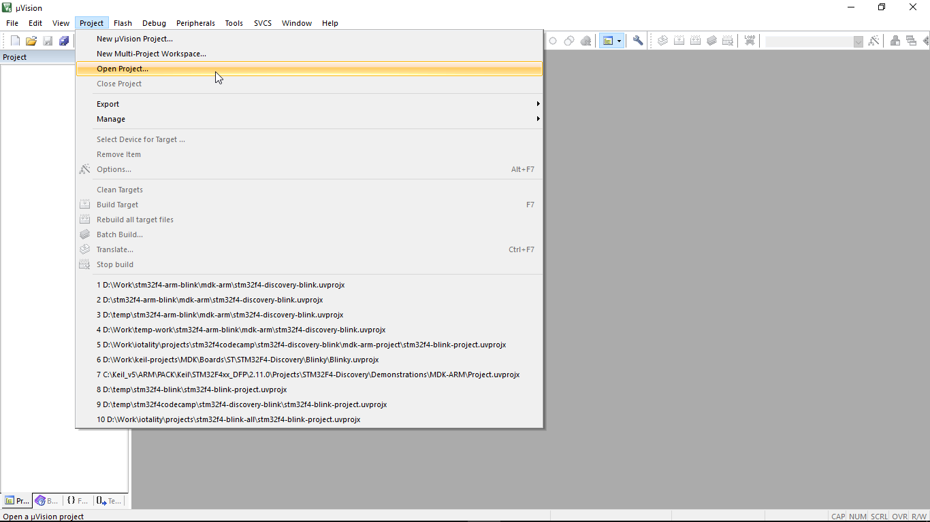Open recent project 6 Blinky.uvprojx
The width and height of the screenshot is (930, 522).
(x=309, y=360)
